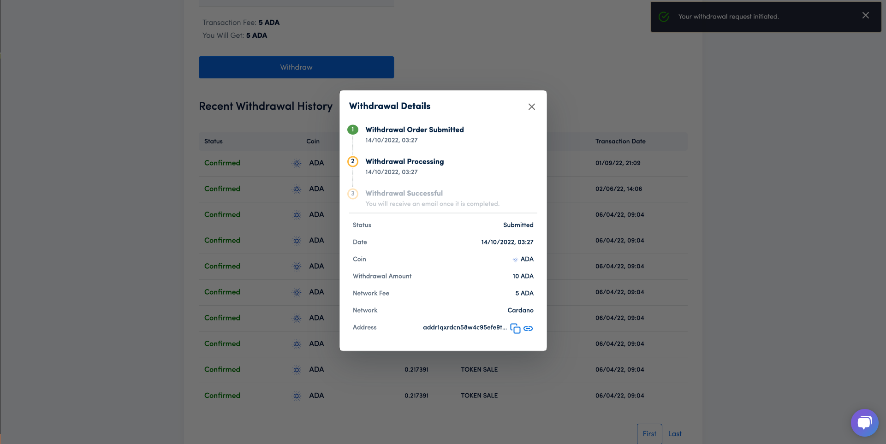
Task: Go to First page of history
Action: [x=649, y=434]
